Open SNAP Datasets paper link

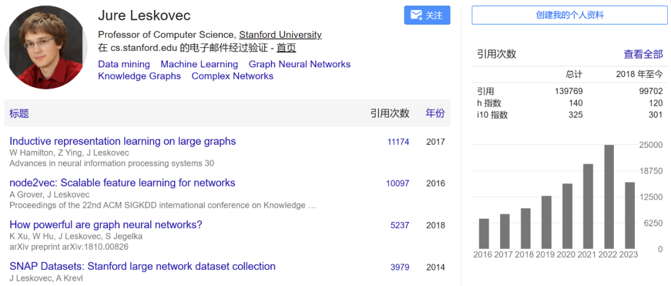(x=142, y=266)
